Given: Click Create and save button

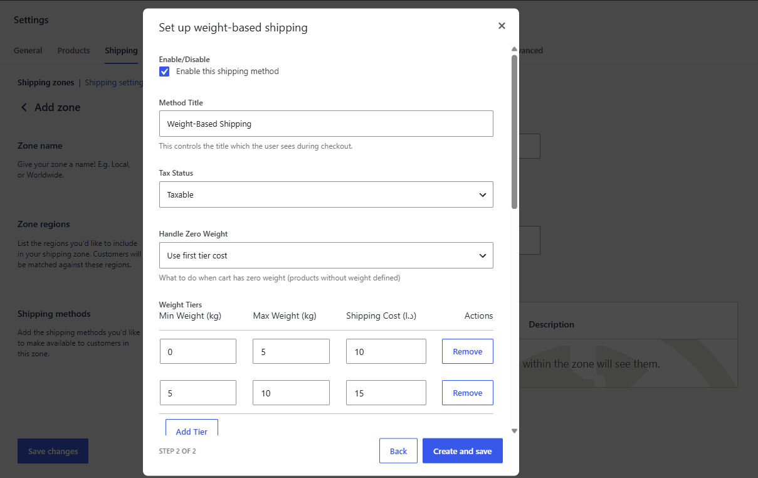Looking at the screenshot, I should coord(463,451).
